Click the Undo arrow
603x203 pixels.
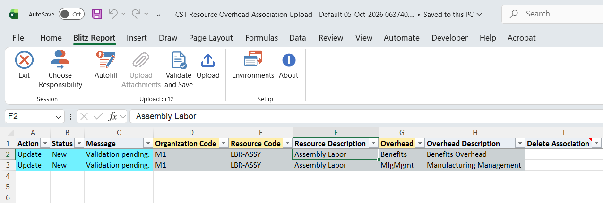(113, 14)
